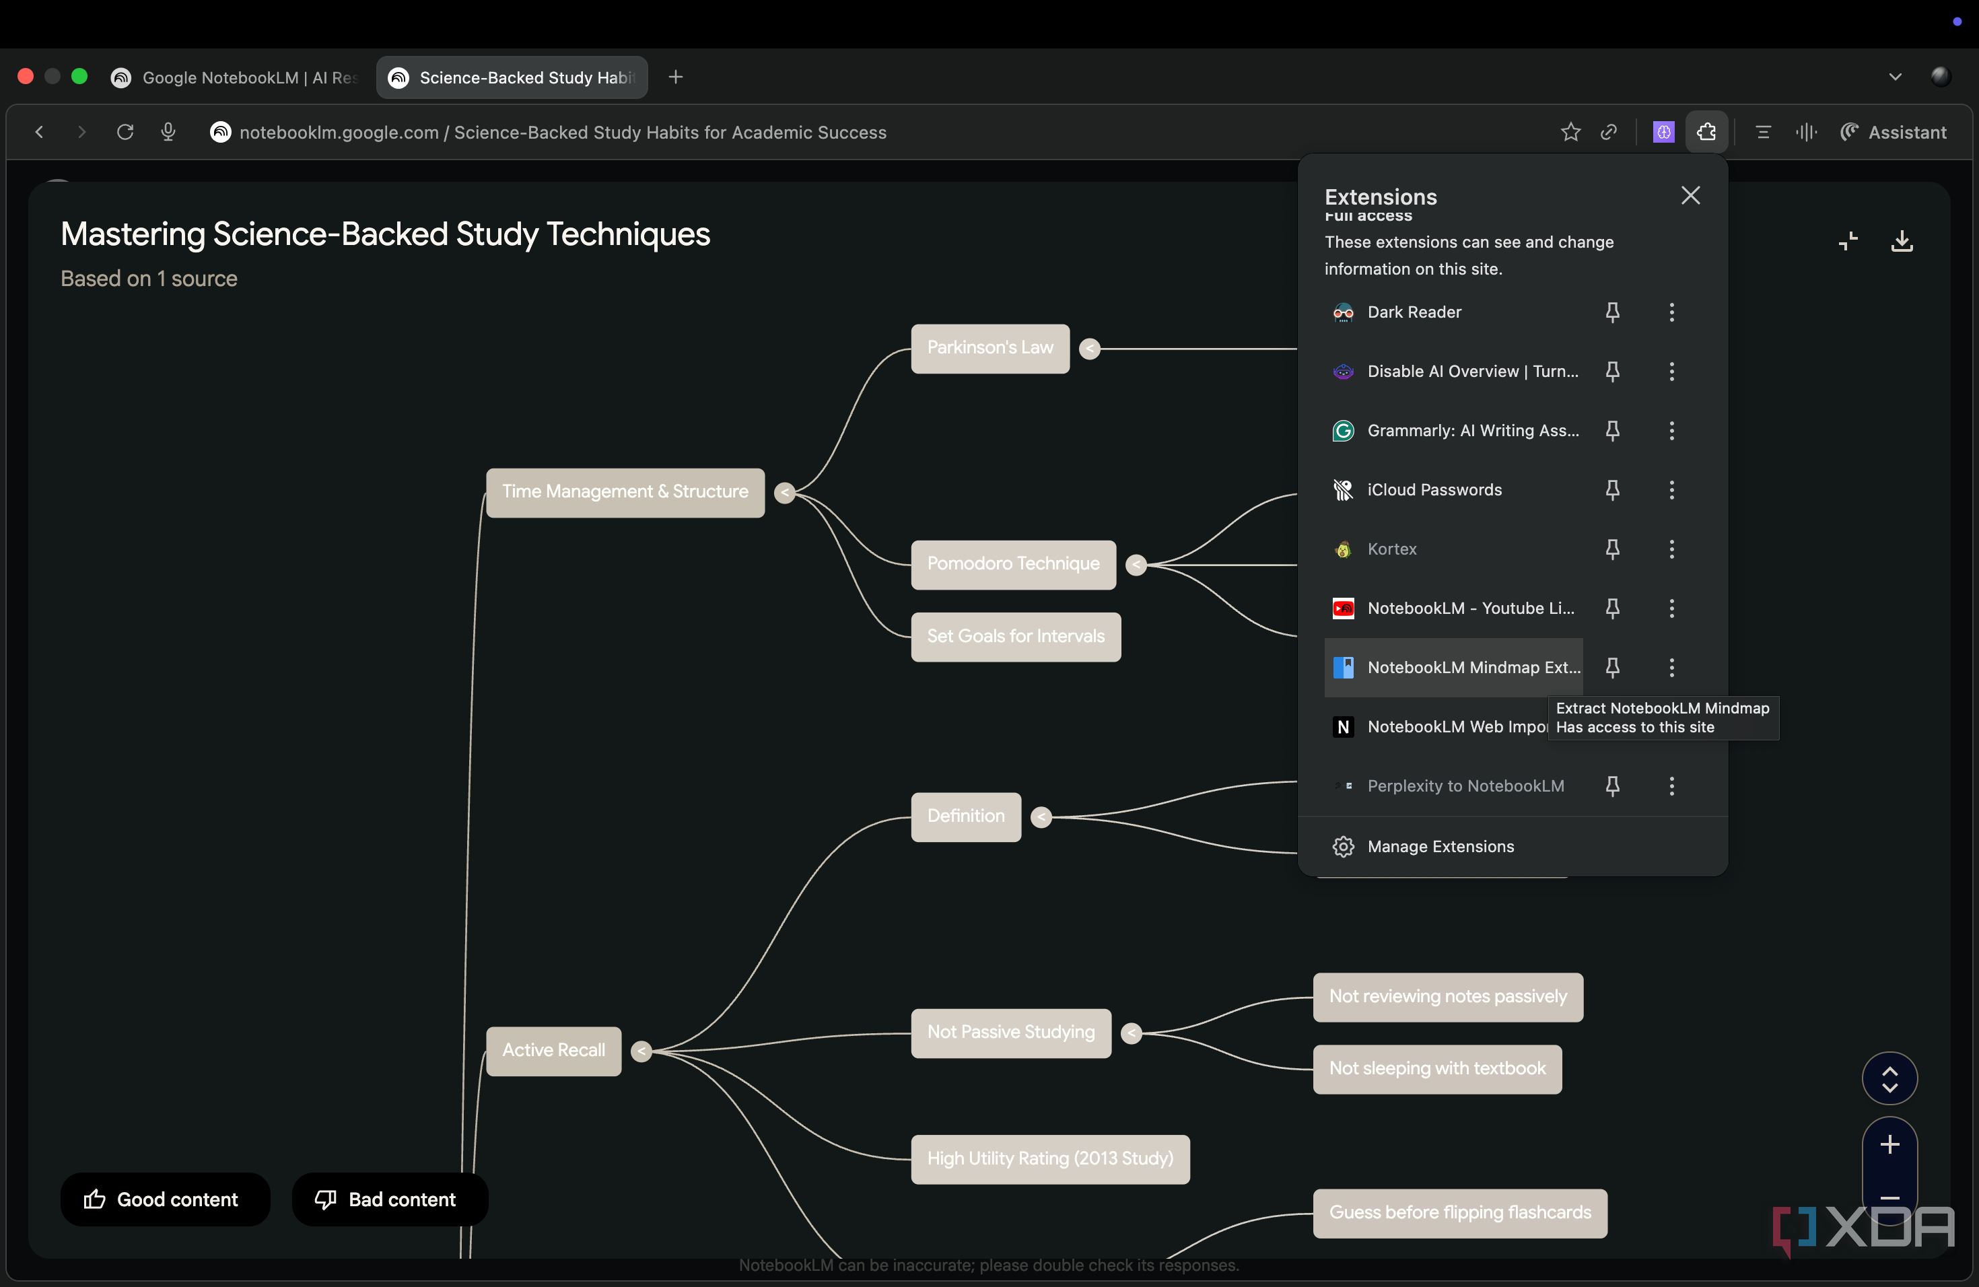Viewport: 1979px width, 1287px height.
Task: Open the Assistant panel
Action: 1894,132
